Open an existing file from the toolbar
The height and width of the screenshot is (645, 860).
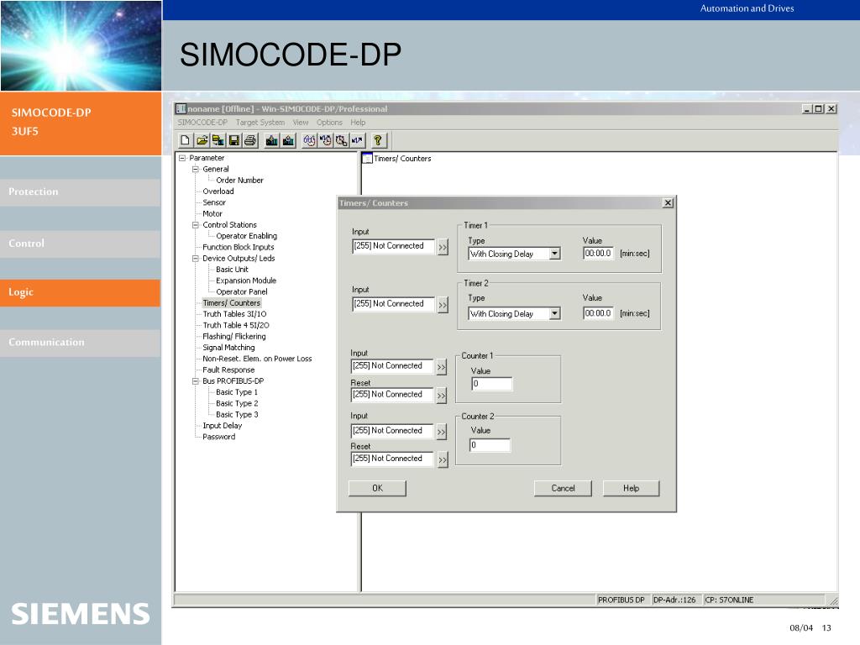[x=200, y=140]
